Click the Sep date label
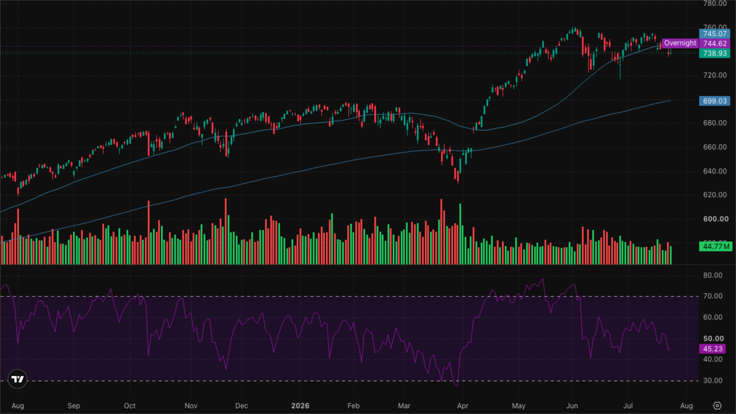 coord(74,406)
